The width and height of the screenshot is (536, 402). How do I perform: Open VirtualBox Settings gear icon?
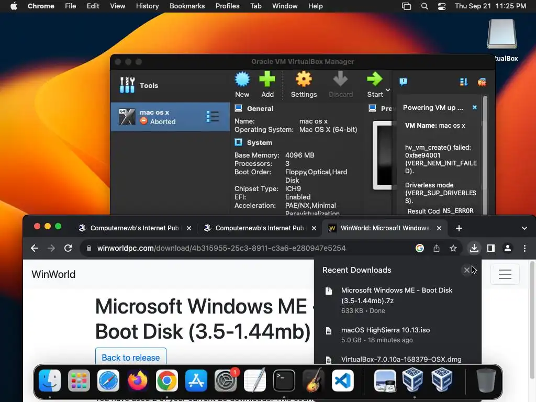tap(304, 80)
